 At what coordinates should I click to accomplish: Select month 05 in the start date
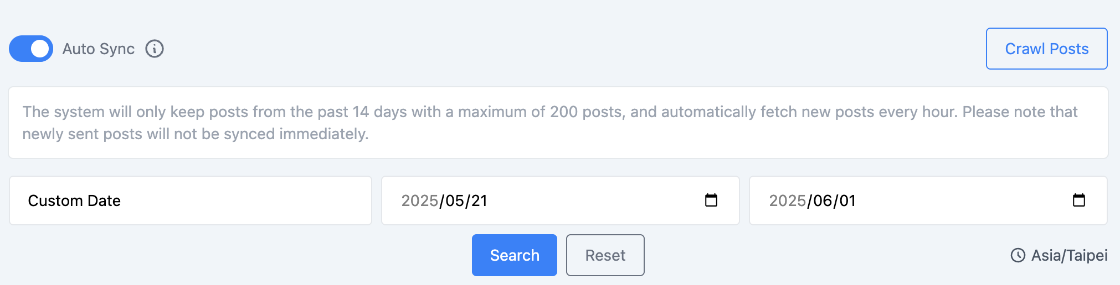(455, 200)
